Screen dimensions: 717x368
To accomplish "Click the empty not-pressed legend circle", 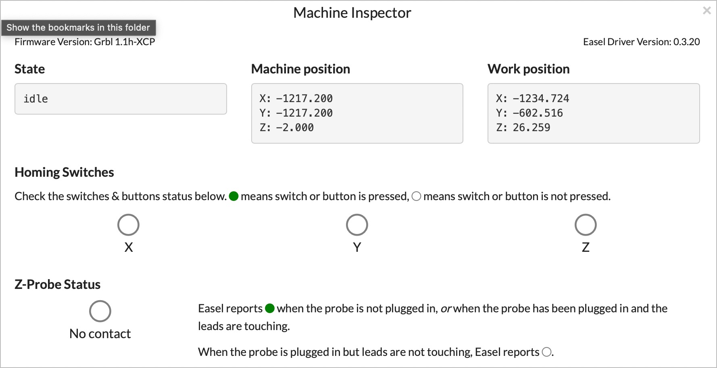I will [417, 196].
